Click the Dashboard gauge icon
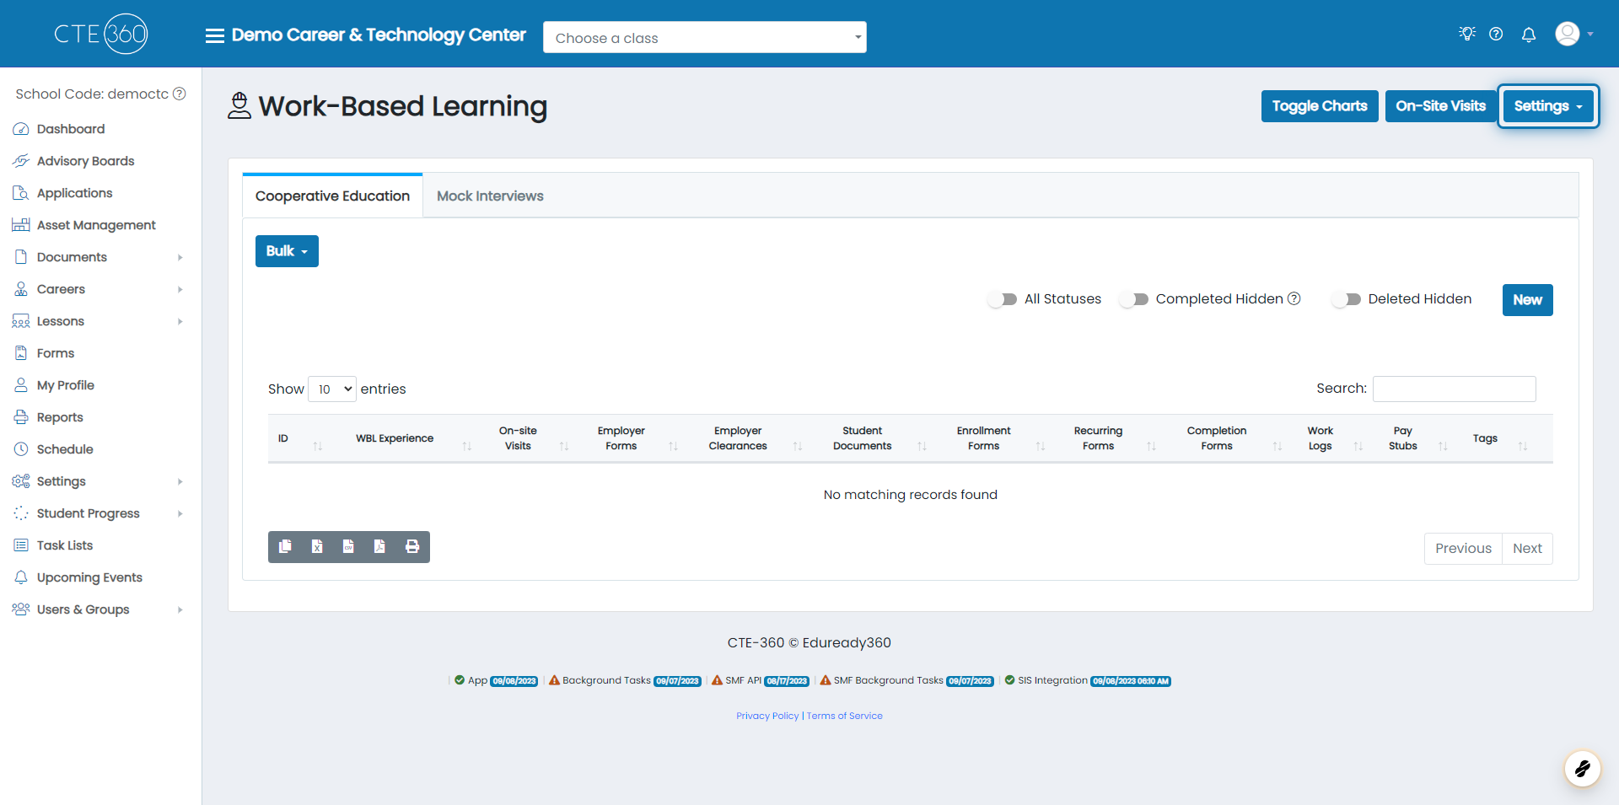Viewport: 1619px width, 805px height. (21, 129)
